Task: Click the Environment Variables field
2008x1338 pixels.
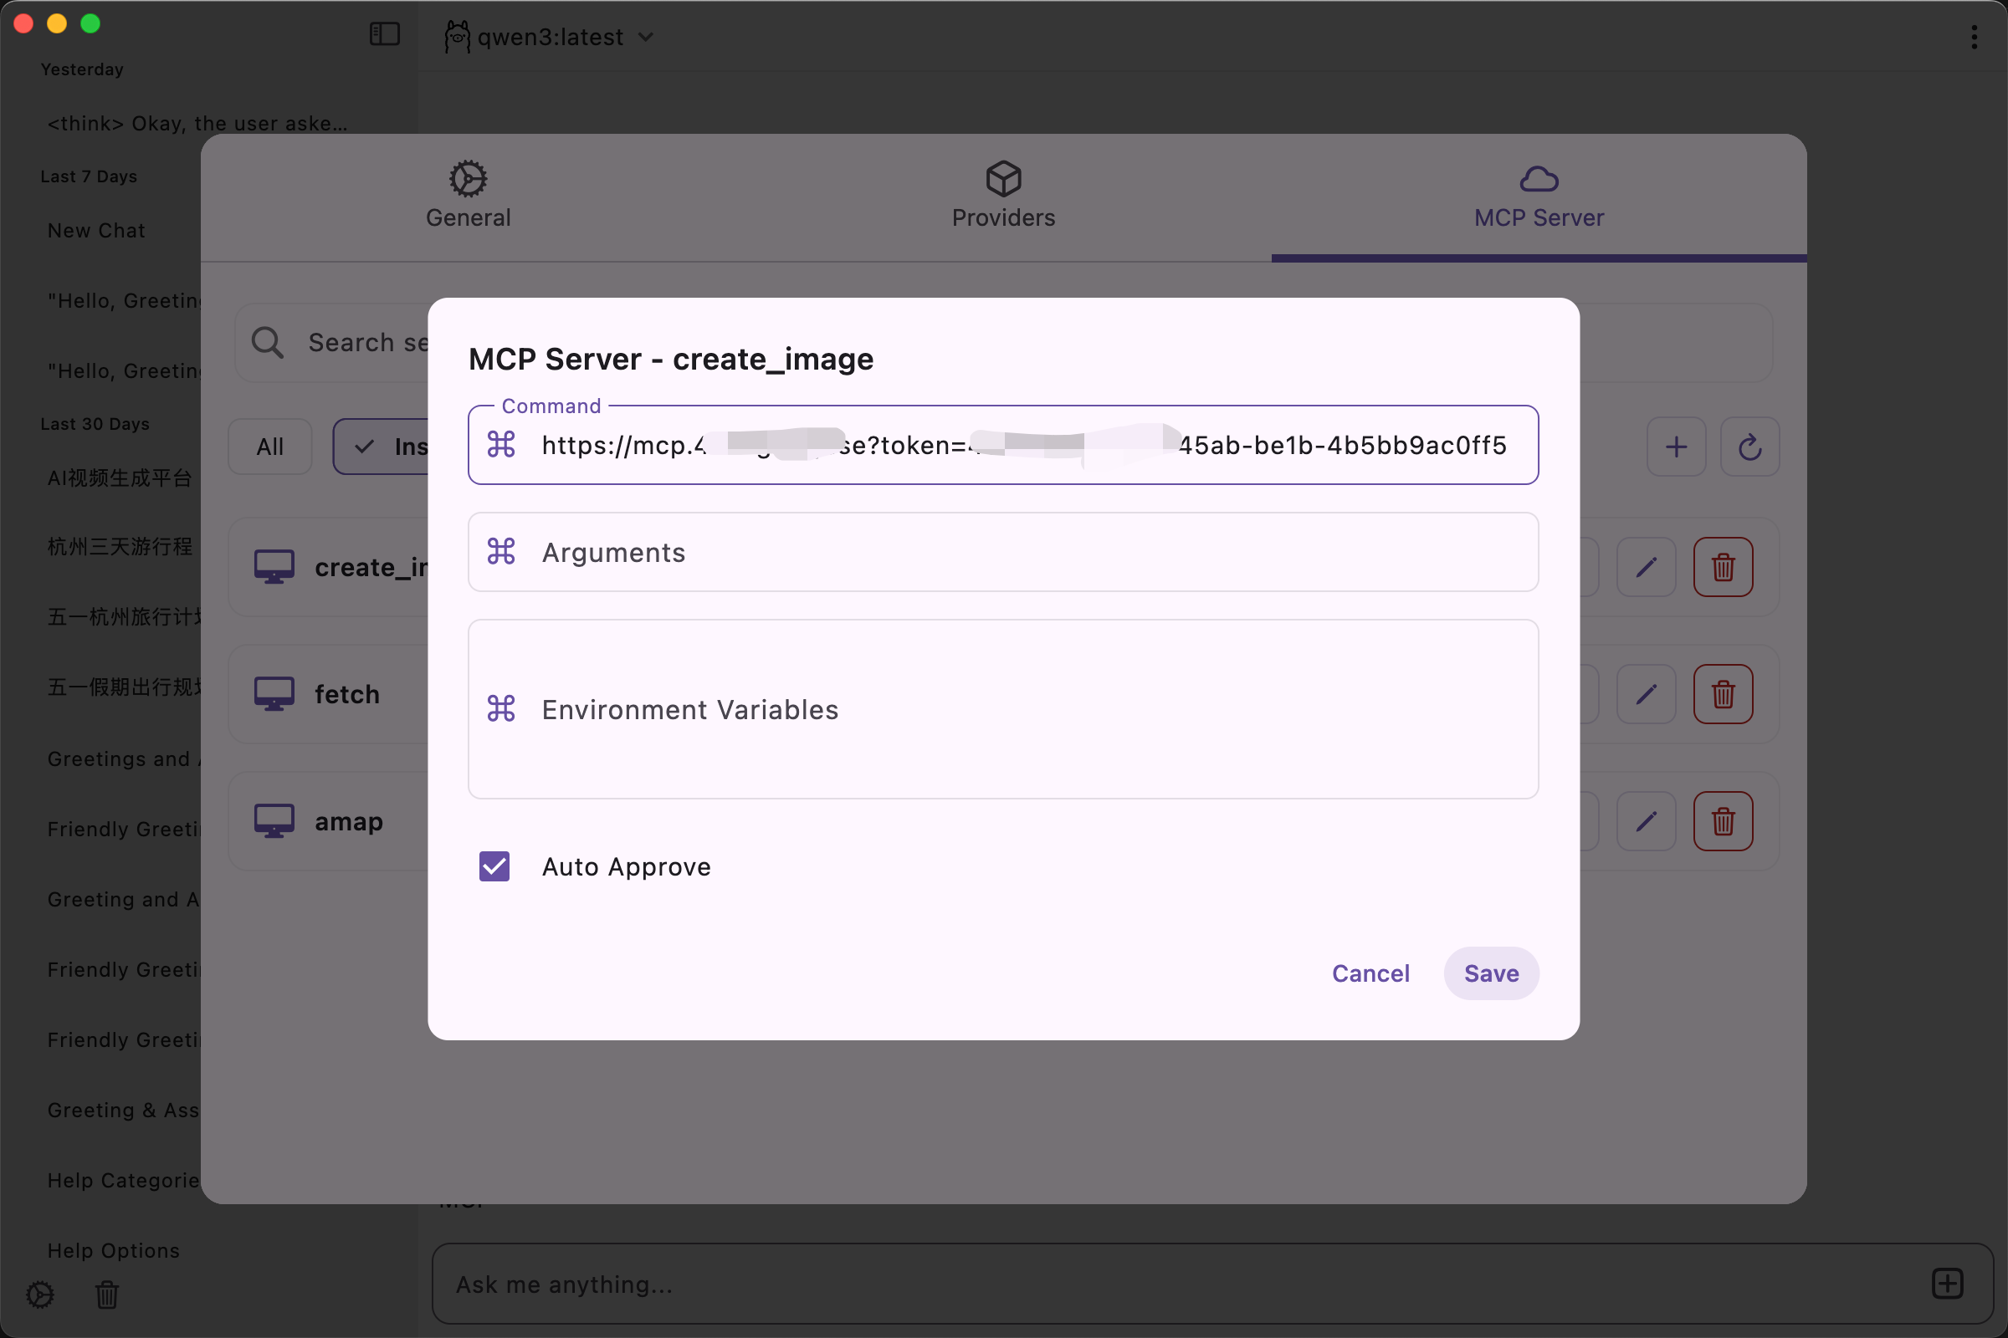Action: click(1003, 709)
